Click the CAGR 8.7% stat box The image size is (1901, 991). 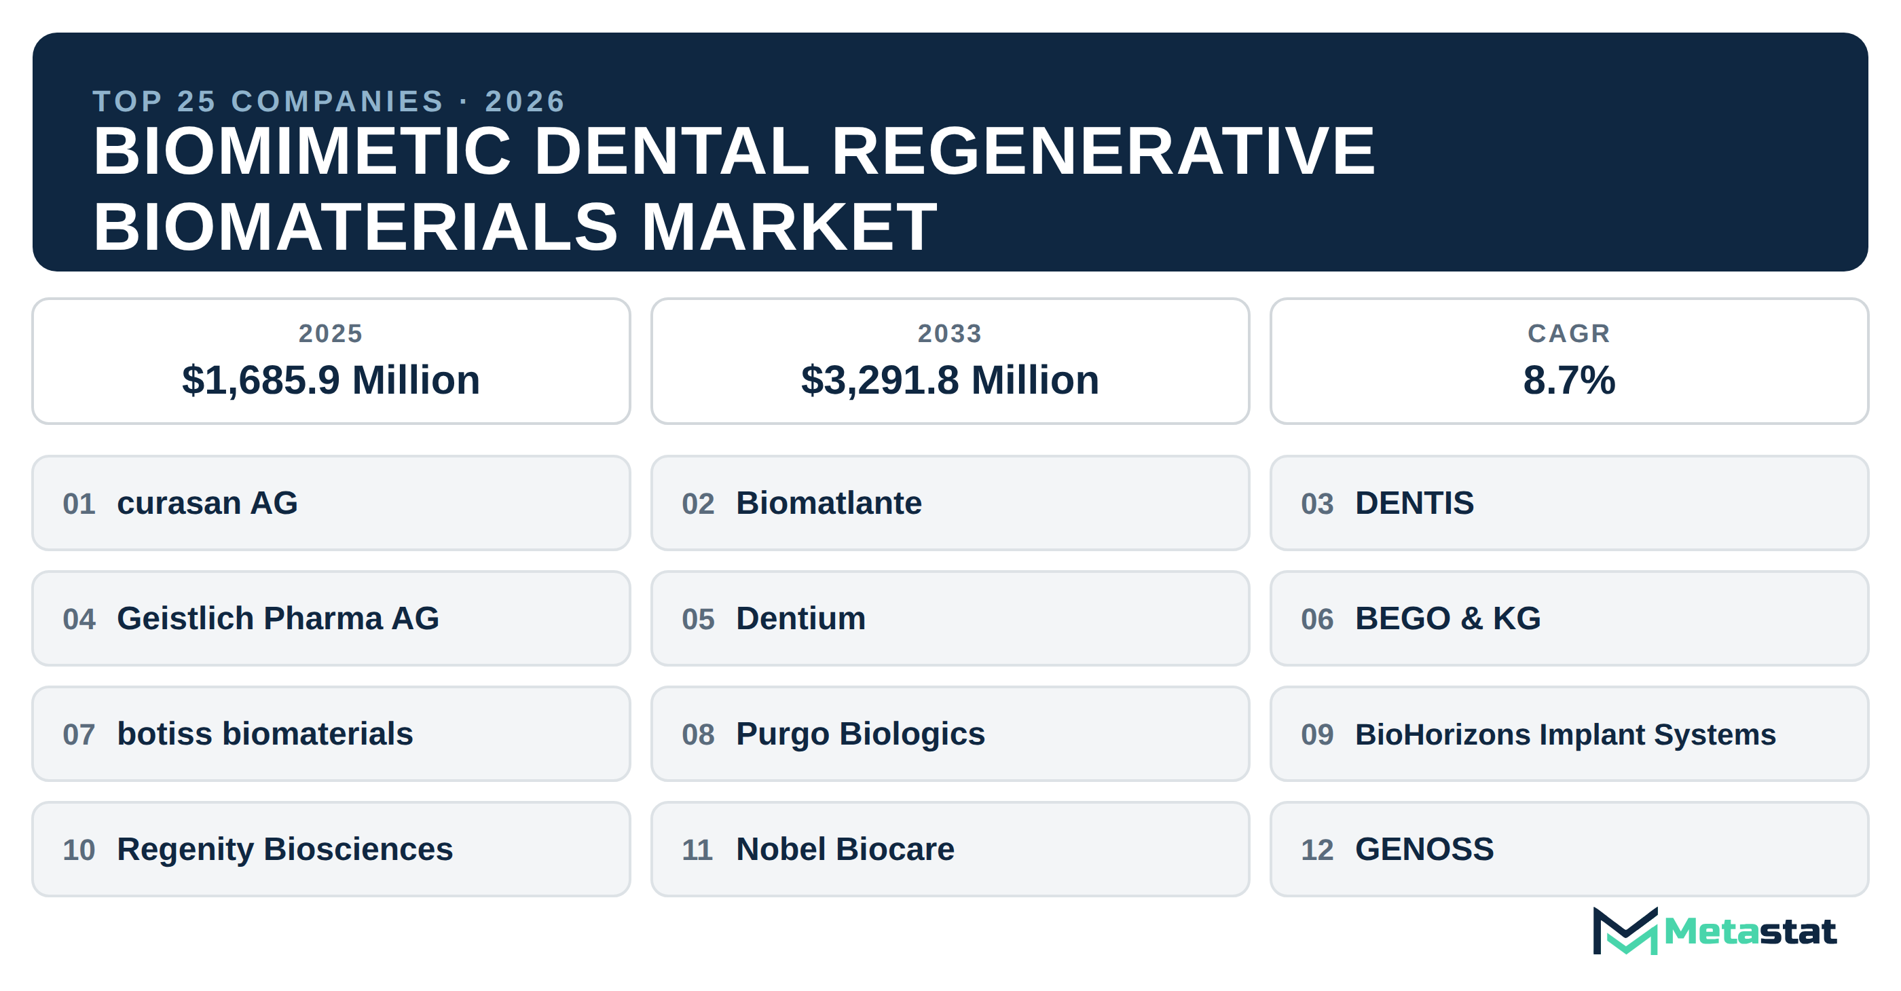(x=1569, y=361)
